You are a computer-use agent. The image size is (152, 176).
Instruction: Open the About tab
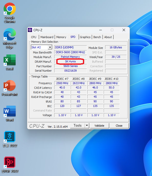click(108, 37)
